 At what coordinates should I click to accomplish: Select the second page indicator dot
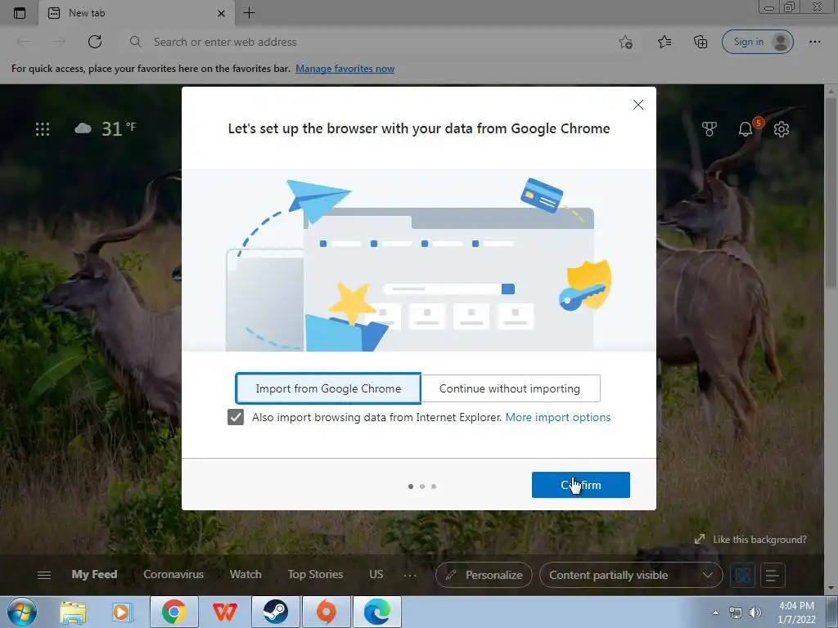coord(422,487)
